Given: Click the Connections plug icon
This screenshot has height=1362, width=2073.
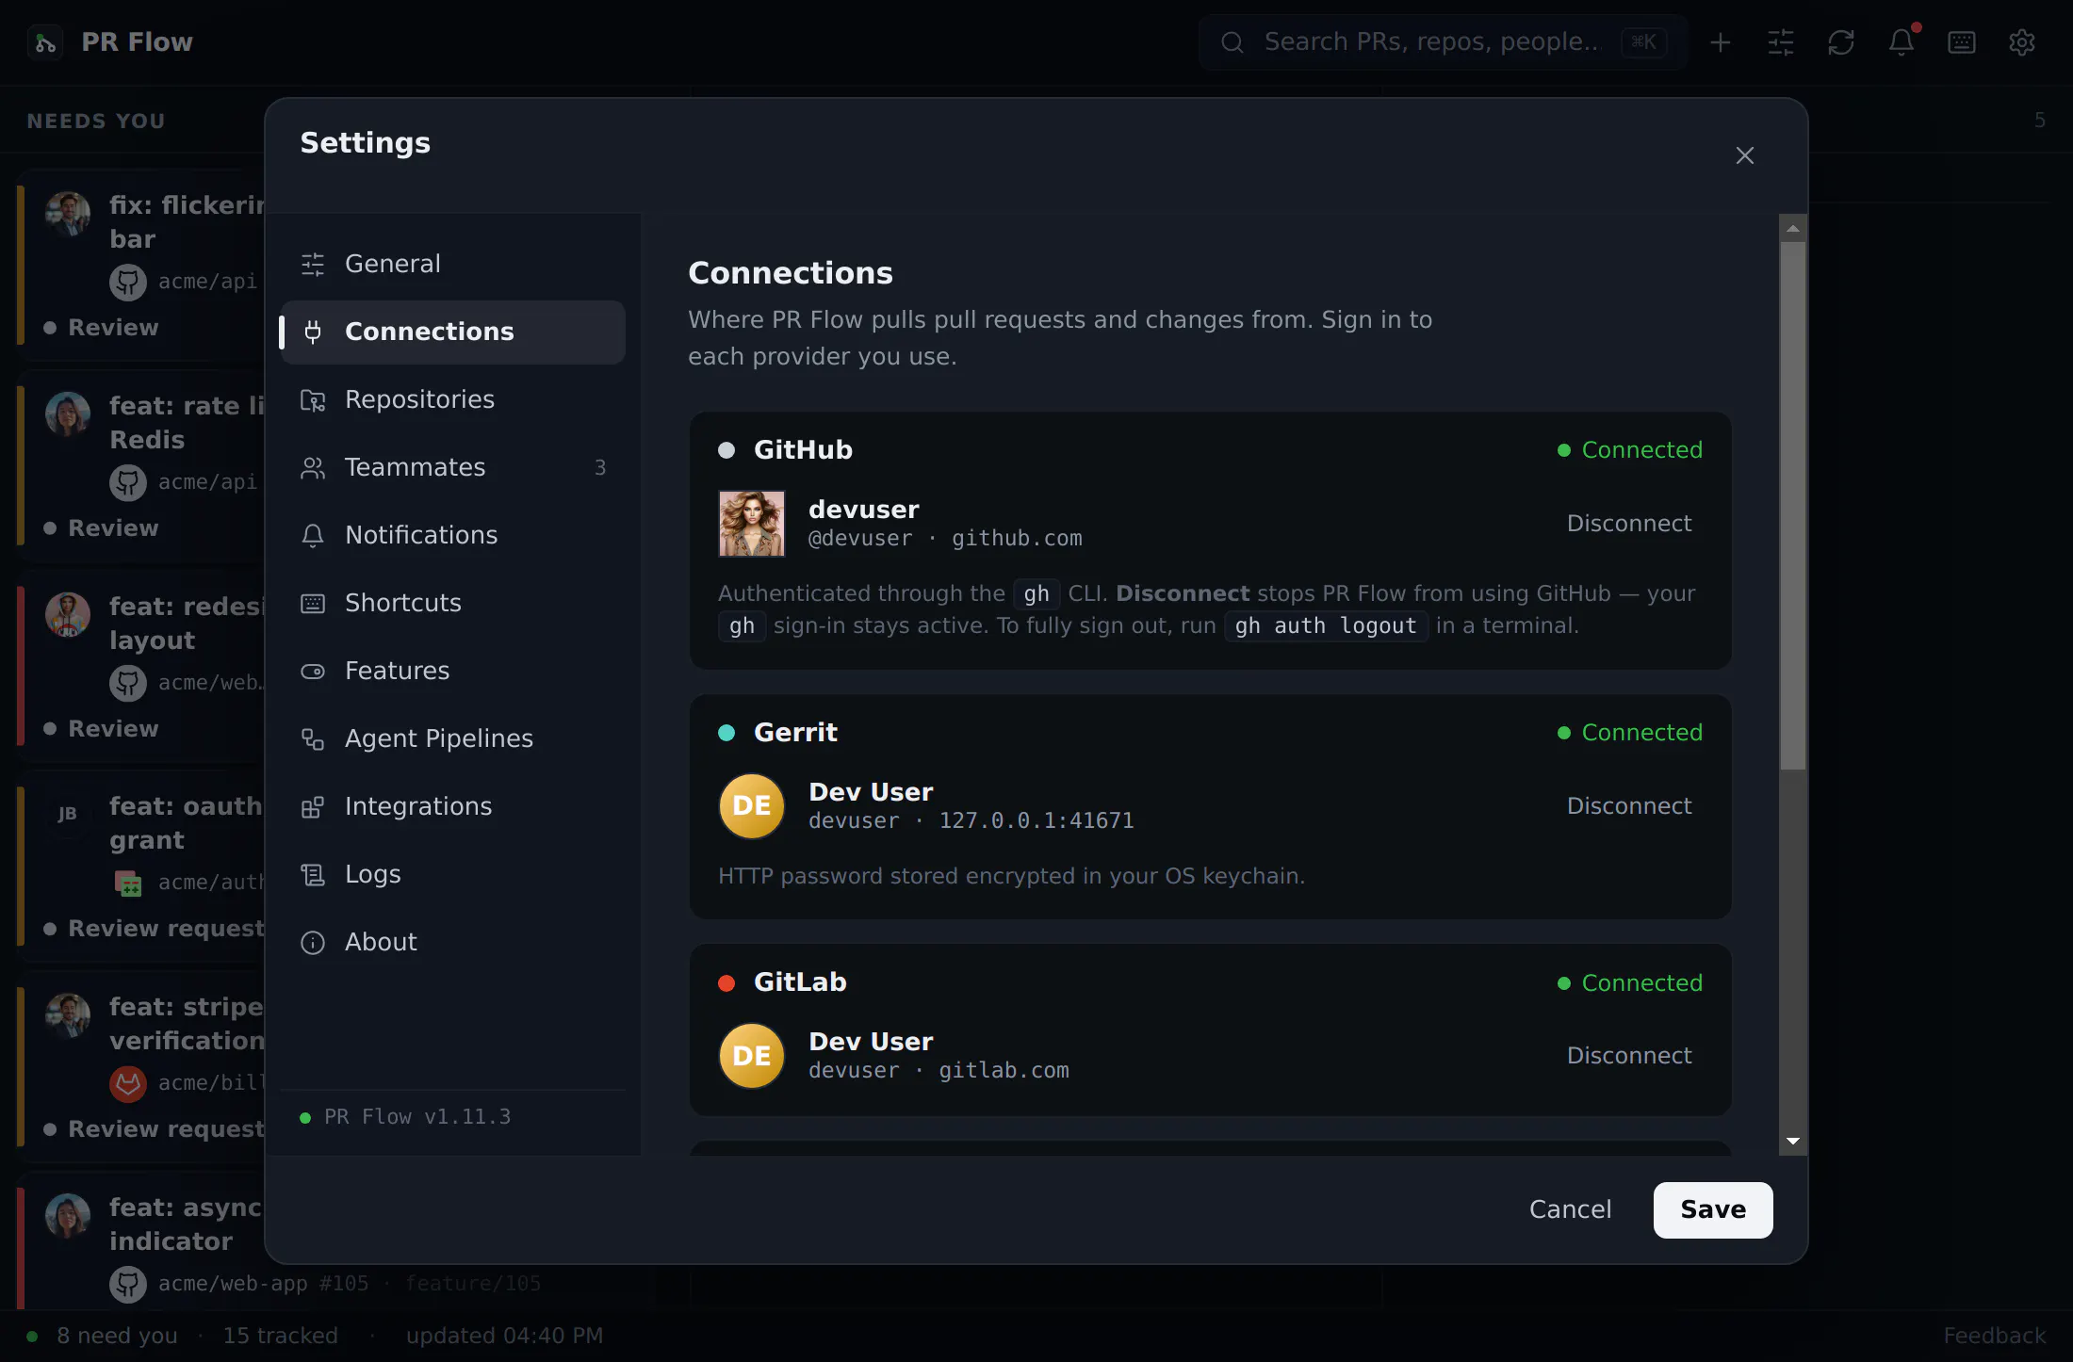Looking at the screenshot, I should pos(313,332).
